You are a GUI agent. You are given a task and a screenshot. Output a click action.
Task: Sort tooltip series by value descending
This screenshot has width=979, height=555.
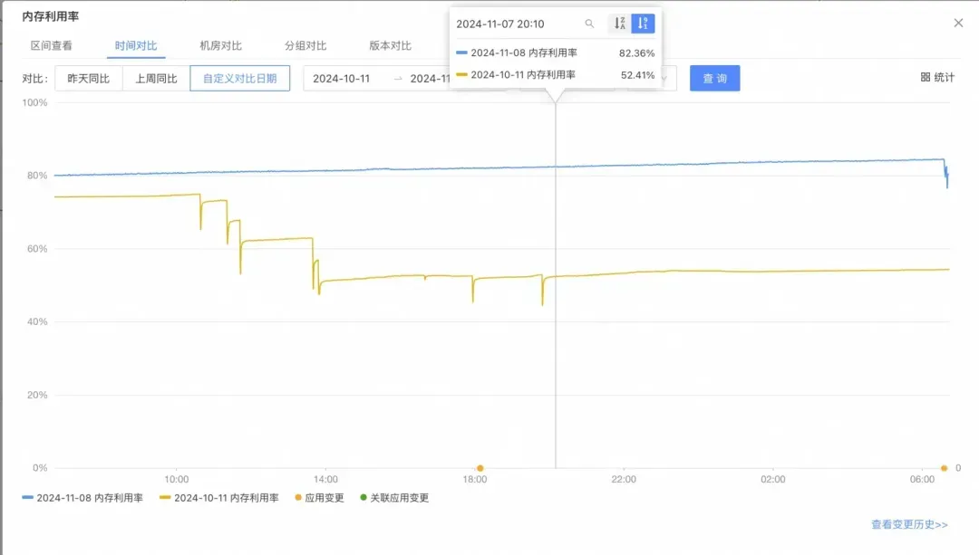[x=643, y=24]
